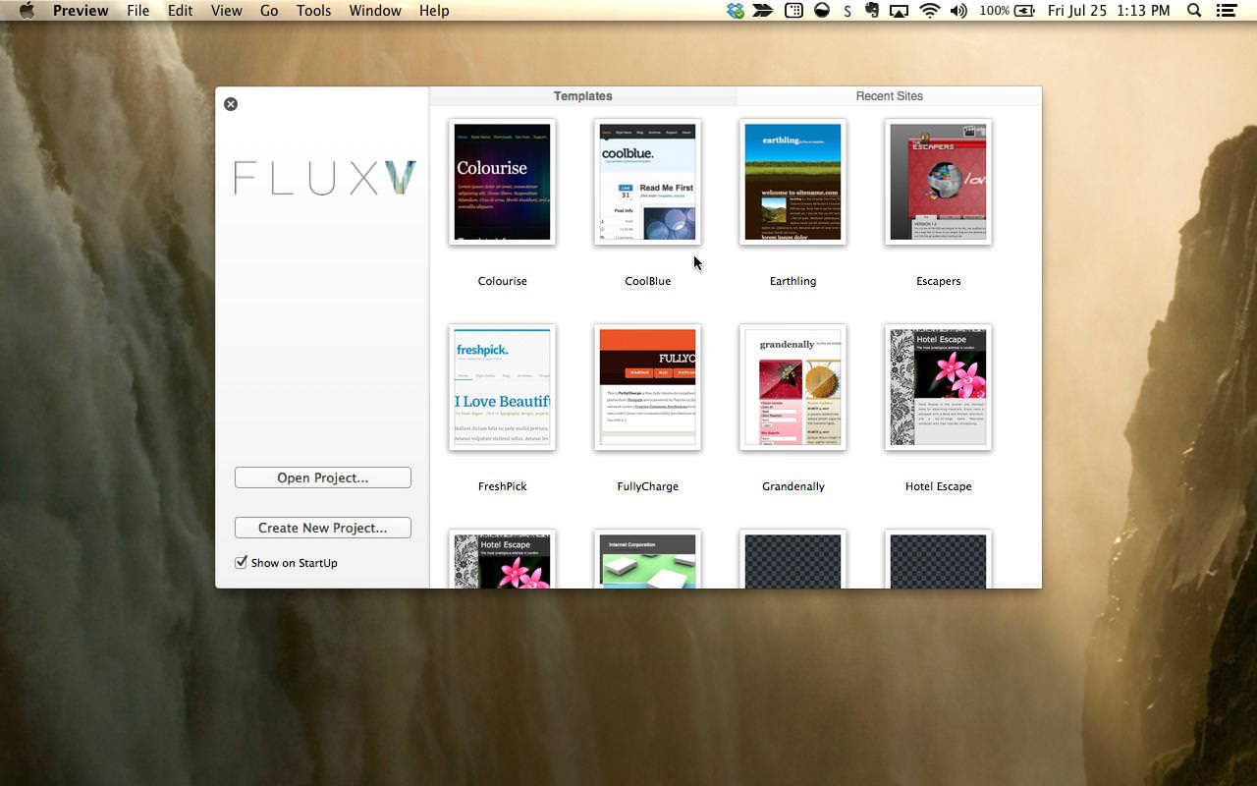The height and width of the screenshot is (786, 1257).
Task: Uncheck the Show on StartUp checkbox
Action: [x=241, y=562]
